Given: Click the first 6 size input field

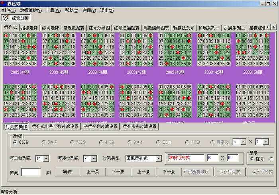Looking at the screenshot, I should [x=213, y=158].
